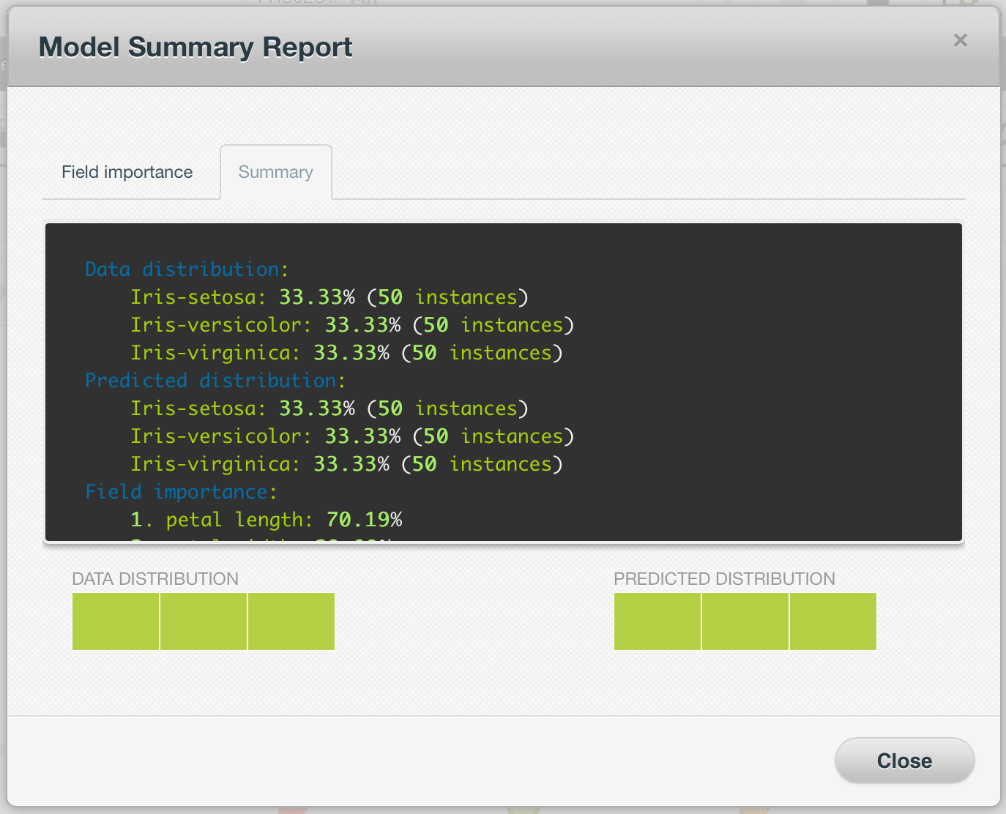Click the left segment of Data Distribution bar

pyautogui.click(x=116, y=621)
